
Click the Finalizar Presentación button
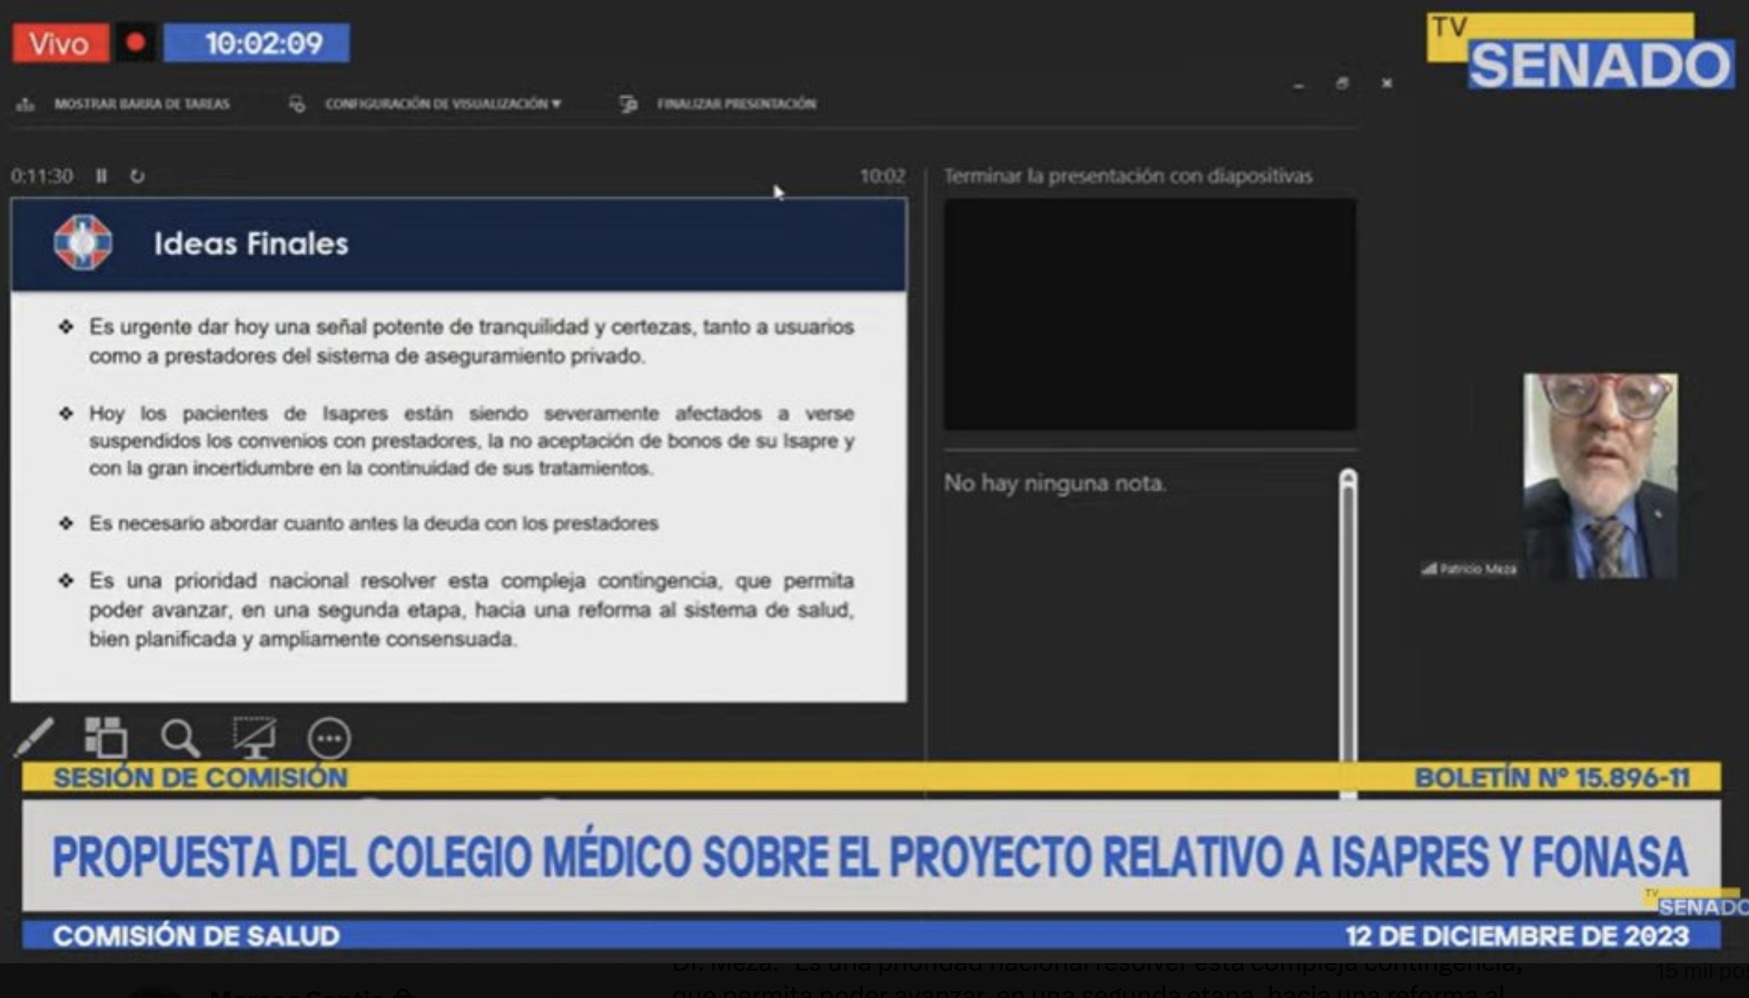(735, 104)
